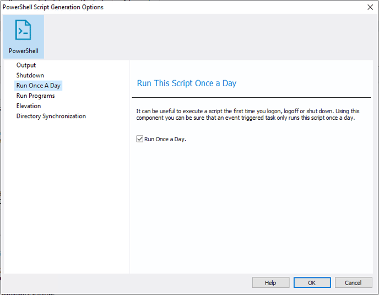Uncheck the Run Once a Day checkbox
The height and width of the screenshot is (295, 379).
(x=140, y=139)
